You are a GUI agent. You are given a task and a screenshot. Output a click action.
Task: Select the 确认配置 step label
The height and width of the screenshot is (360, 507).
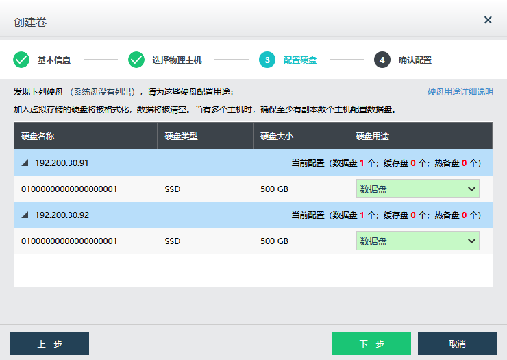point(415,60)
